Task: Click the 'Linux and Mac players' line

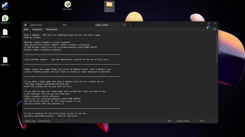Action: [66, 59]
